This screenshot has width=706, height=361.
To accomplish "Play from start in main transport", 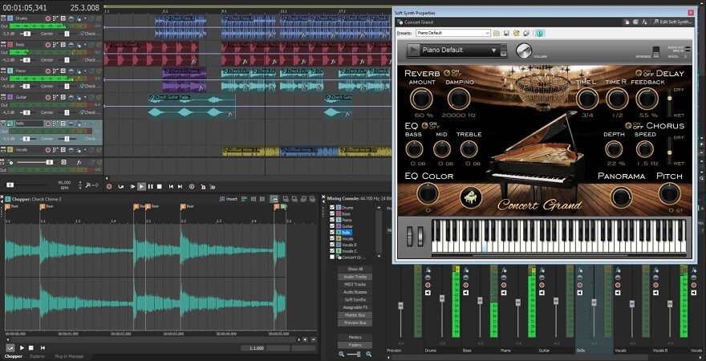I will coord(133,186).
